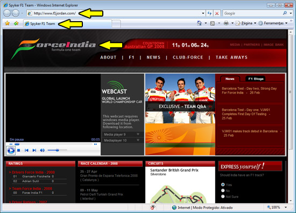Image resolution: width=296 pixels, height=213 pixels.
Task: Play the webcast video
Action: point(11,151)
